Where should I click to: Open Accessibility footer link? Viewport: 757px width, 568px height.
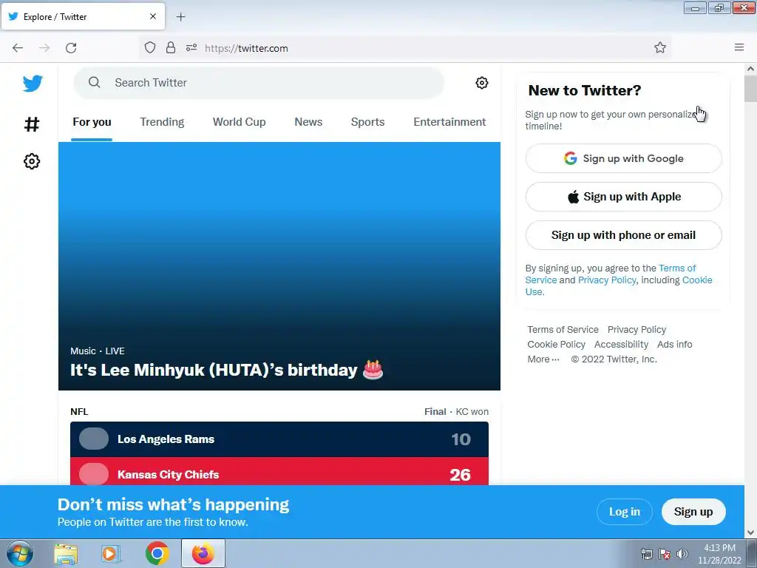coord(621,345)
